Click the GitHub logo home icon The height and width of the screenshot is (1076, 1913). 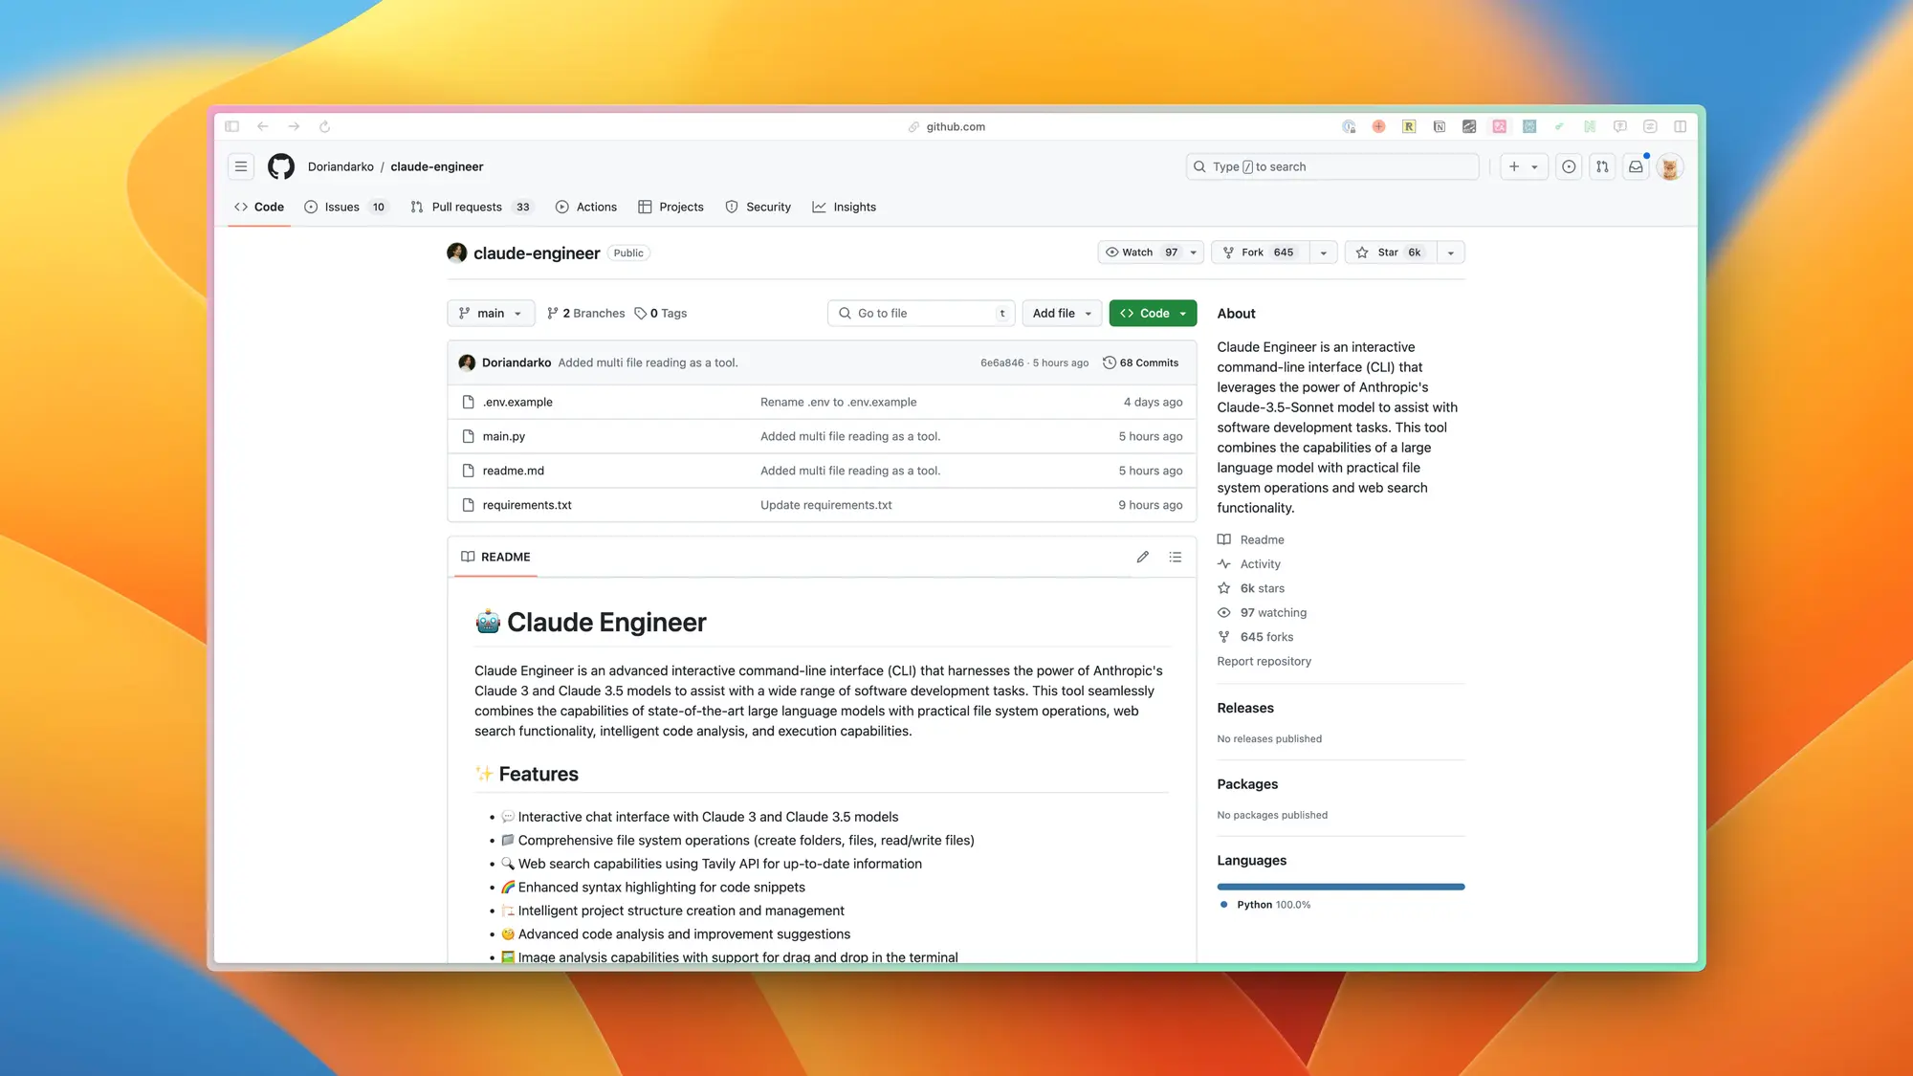(280, 166)
